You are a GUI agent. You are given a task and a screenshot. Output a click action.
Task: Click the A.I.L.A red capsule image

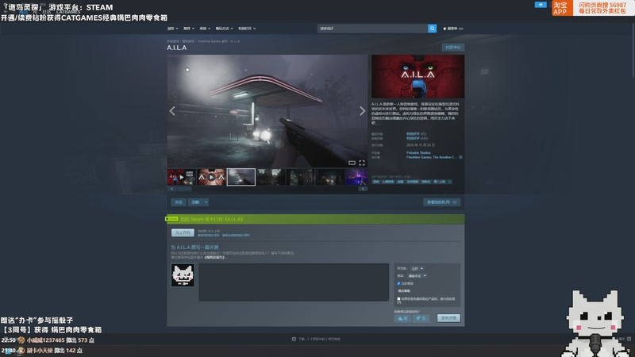[x=418, y=76]
